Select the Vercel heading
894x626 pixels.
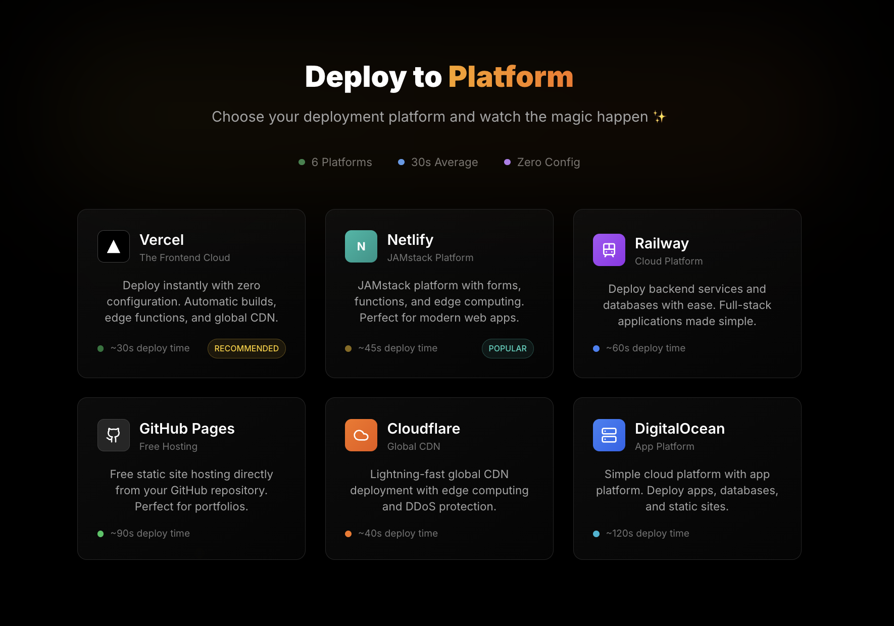[162, 240]
